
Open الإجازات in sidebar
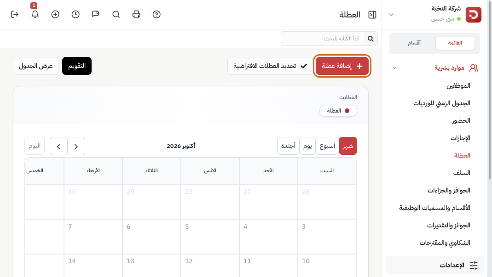(460, 138)
